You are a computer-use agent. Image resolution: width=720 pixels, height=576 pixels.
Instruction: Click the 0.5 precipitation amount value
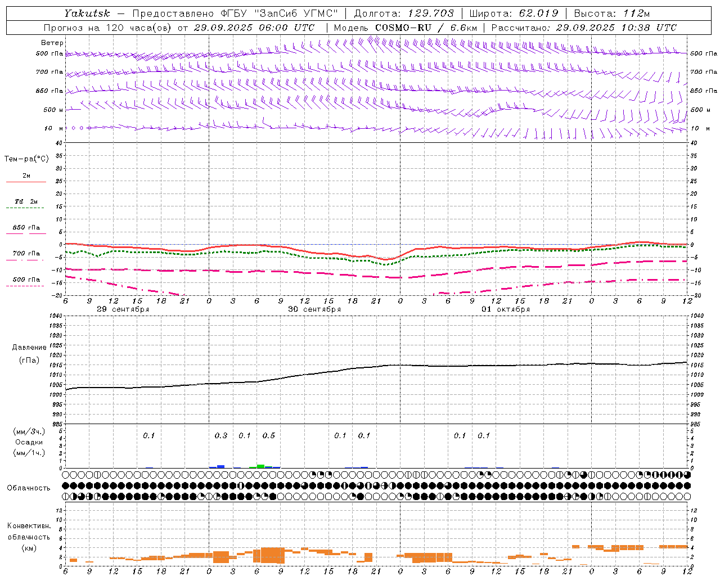point(269,435)
